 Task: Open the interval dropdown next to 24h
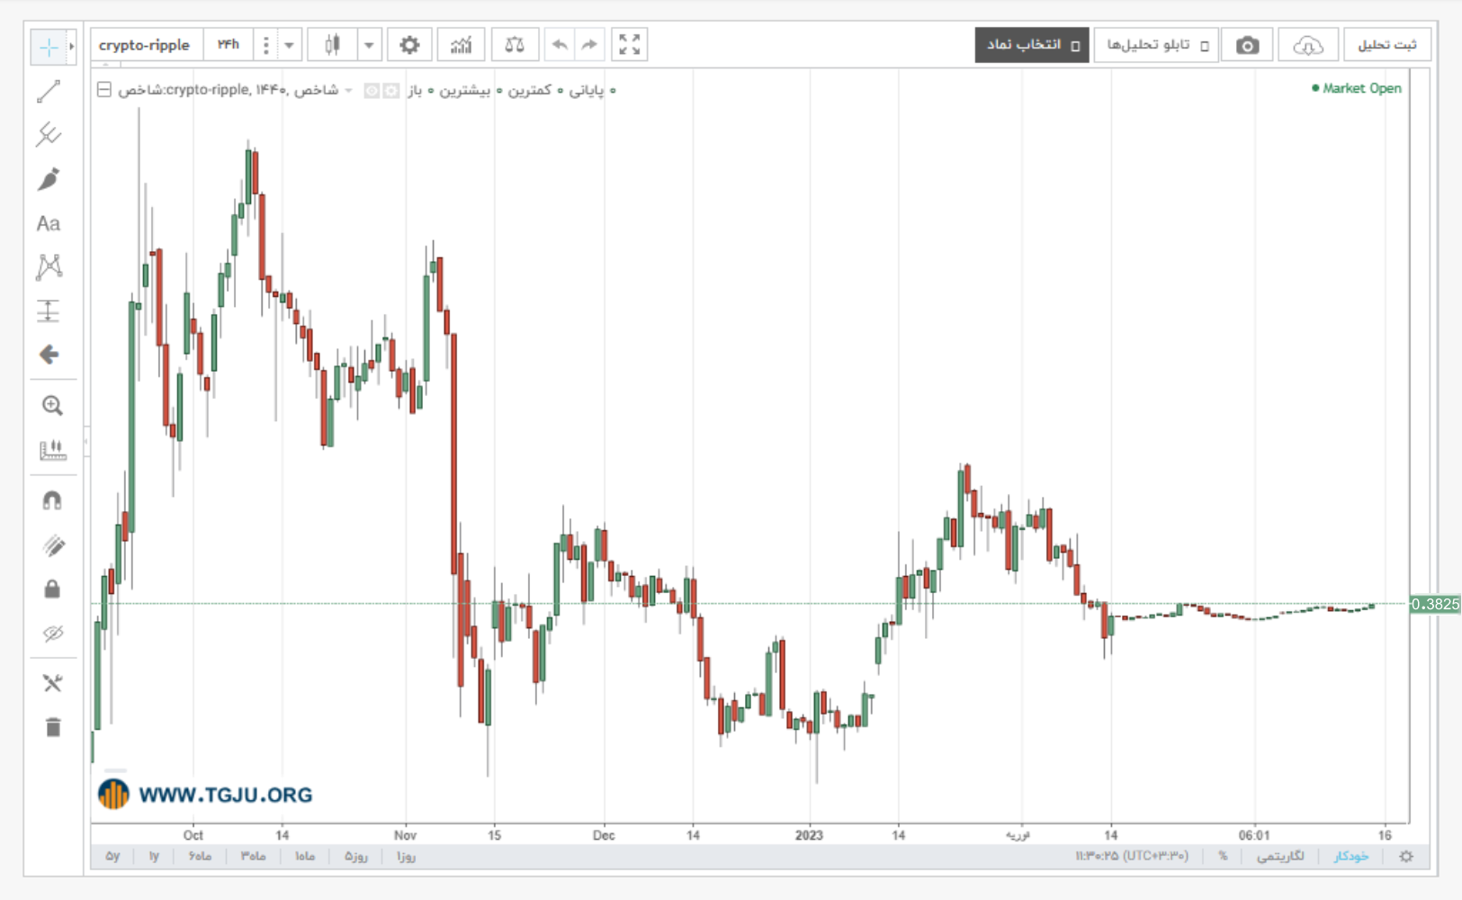(x=289, y=45)
